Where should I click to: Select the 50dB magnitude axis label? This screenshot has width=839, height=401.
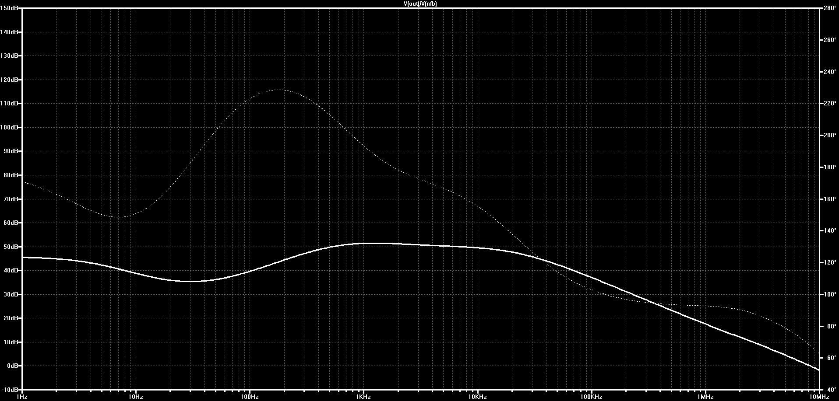pyautogui.click(x=11, y=247)
